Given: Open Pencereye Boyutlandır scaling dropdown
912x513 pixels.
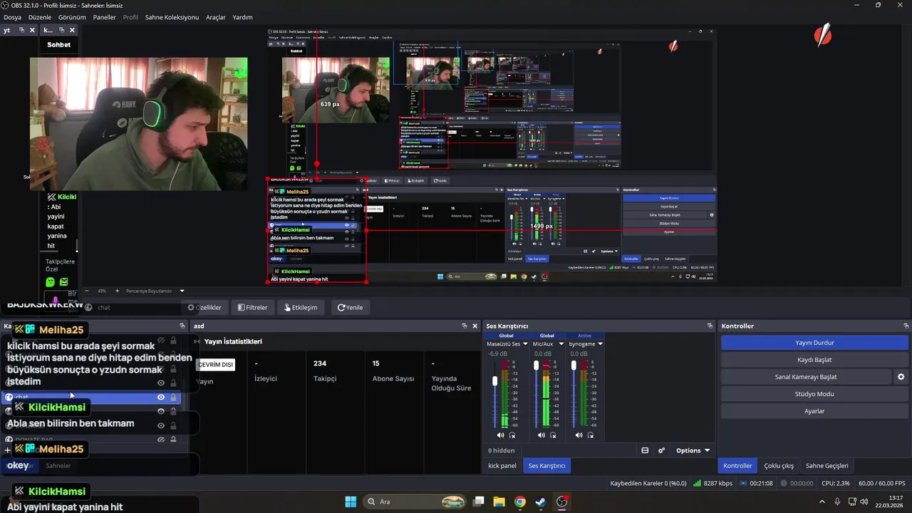Looking at the screenshot, I should click(155, 291).
